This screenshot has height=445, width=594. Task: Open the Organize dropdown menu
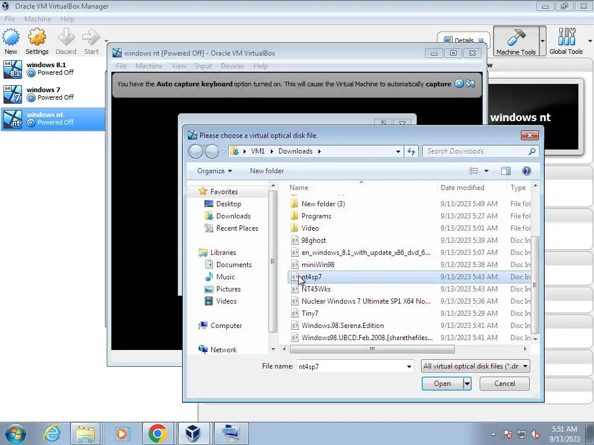(x=215, y=171)
